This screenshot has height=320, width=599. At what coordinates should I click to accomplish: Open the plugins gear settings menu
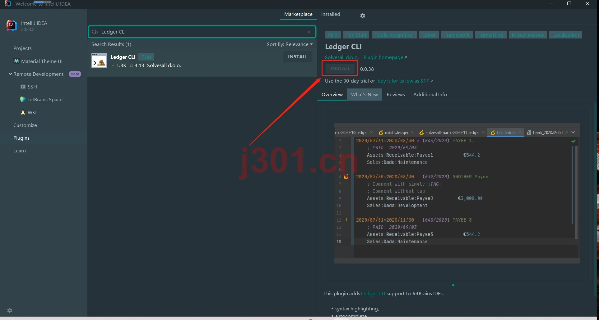(363, 16)
